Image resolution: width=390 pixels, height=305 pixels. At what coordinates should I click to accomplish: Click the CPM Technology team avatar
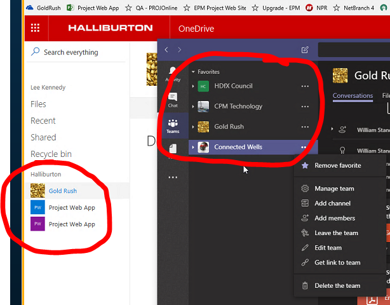(x=203, y=107)
